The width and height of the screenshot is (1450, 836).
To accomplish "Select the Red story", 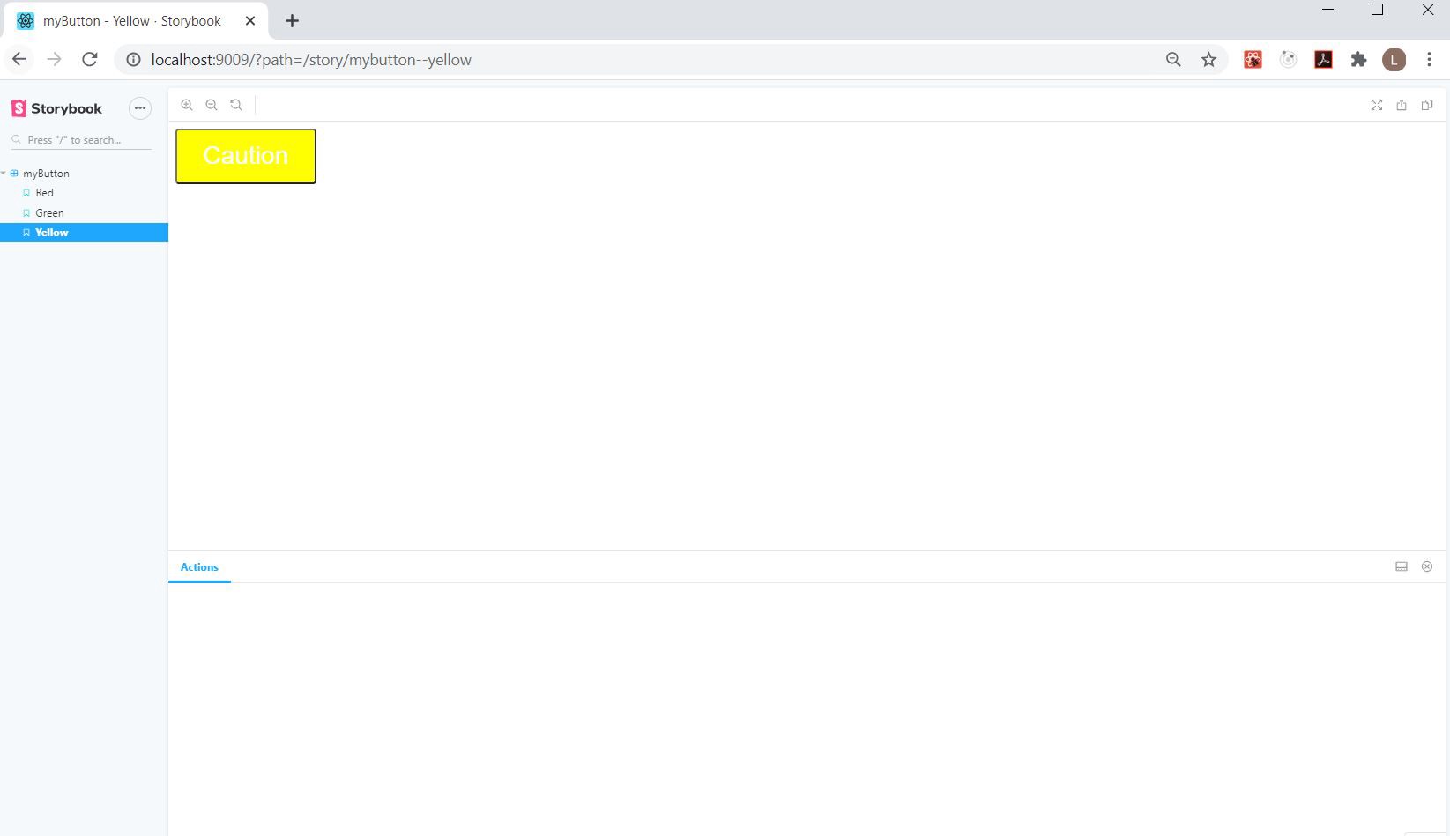I will click(x=44, y=192).
